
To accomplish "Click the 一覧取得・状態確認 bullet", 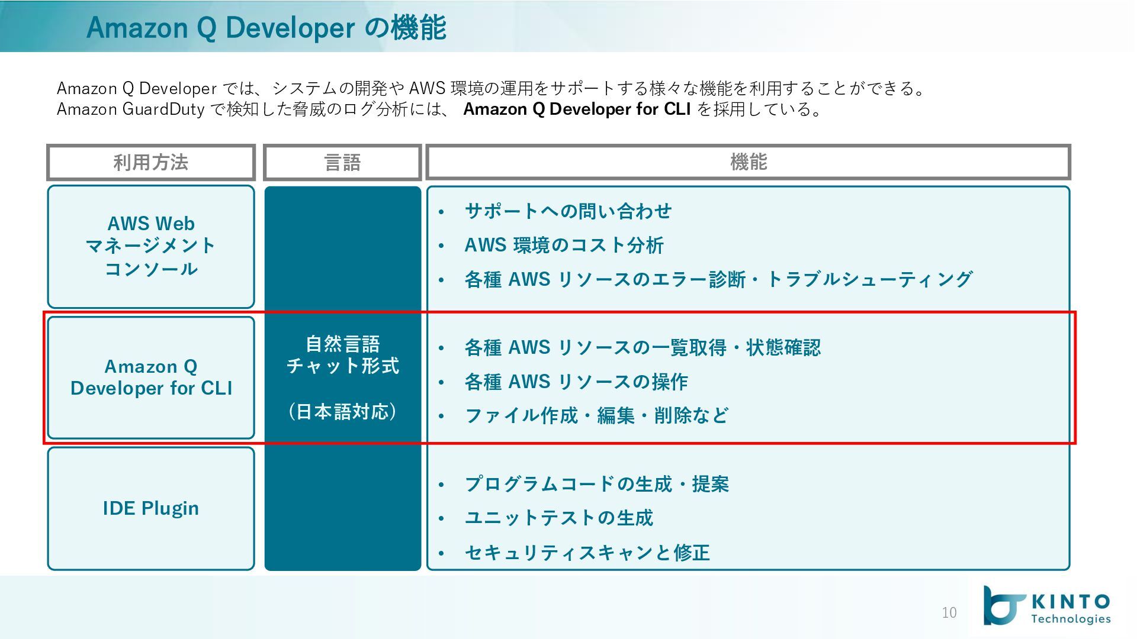I will tap(643, 348).
